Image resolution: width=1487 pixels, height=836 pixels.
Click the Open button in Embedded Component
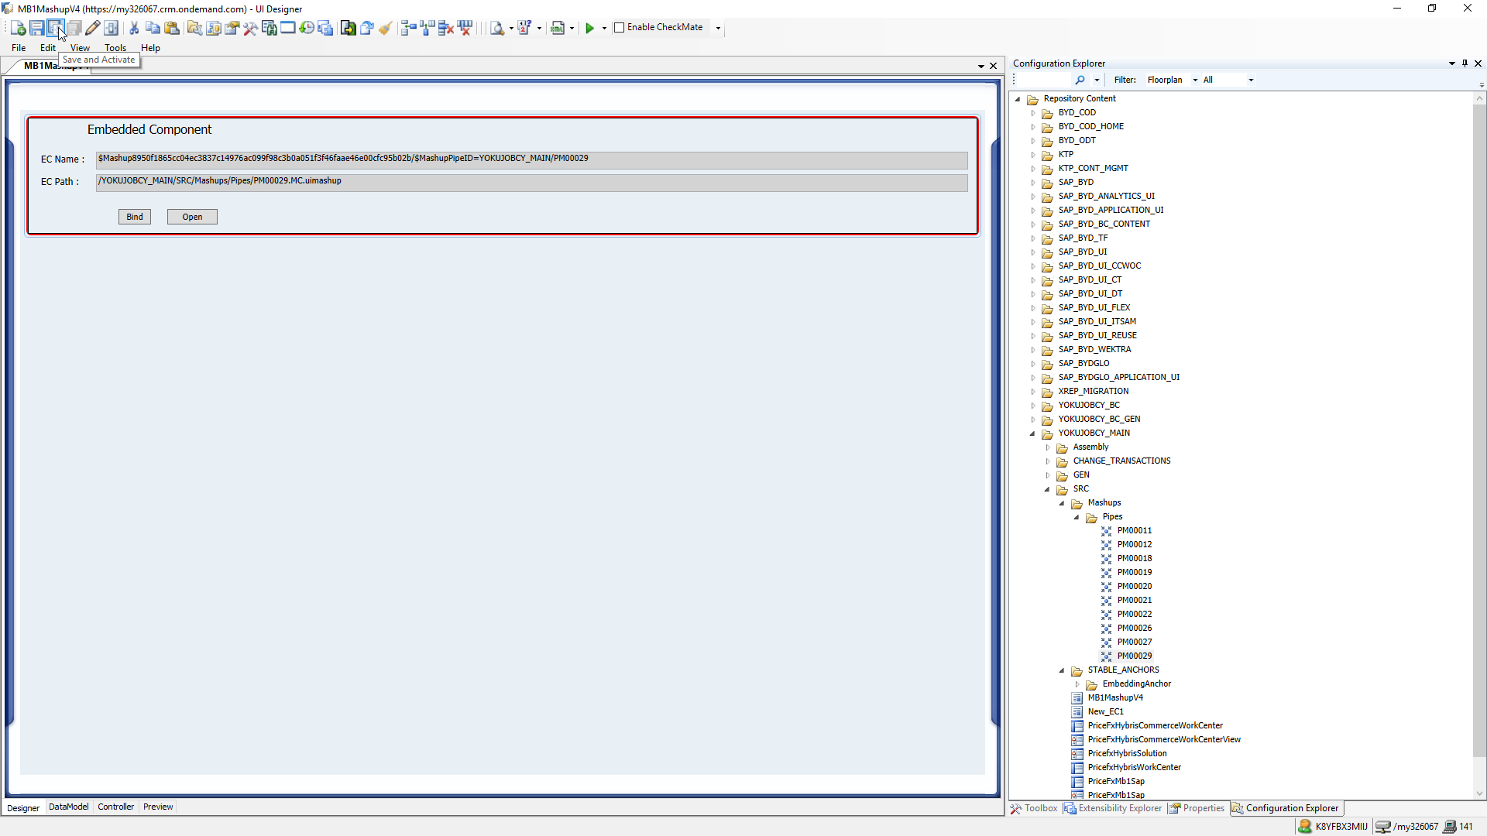(192, 217)
